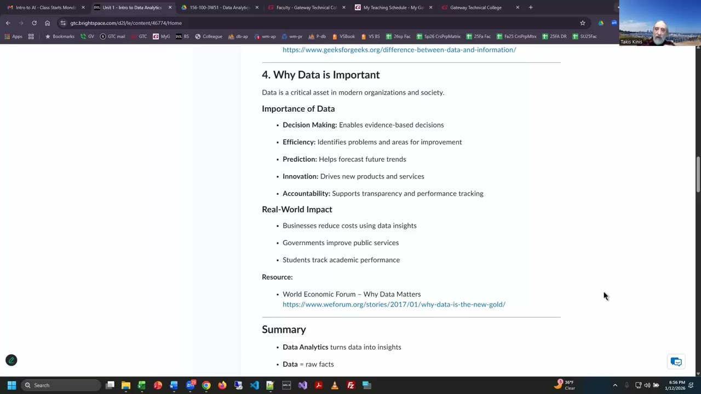The image size is (701, 394).
Task: Launch File Explorer from taskbar
Action: tap(126, 385)
